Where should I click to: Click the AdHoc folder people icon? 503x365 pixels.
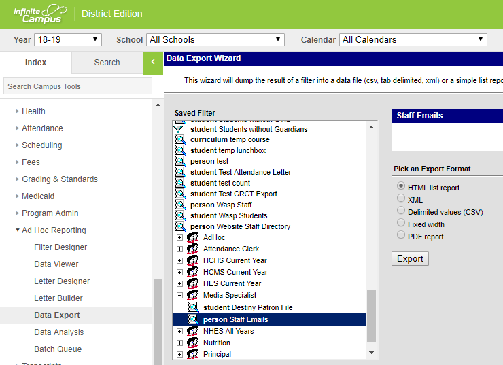pos(192,238)
